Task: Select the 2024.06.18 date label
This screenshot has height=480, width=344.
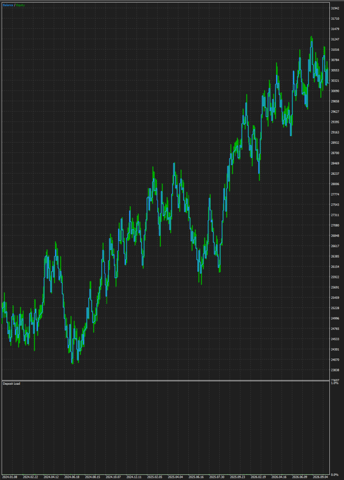Action: pos(72,477)
